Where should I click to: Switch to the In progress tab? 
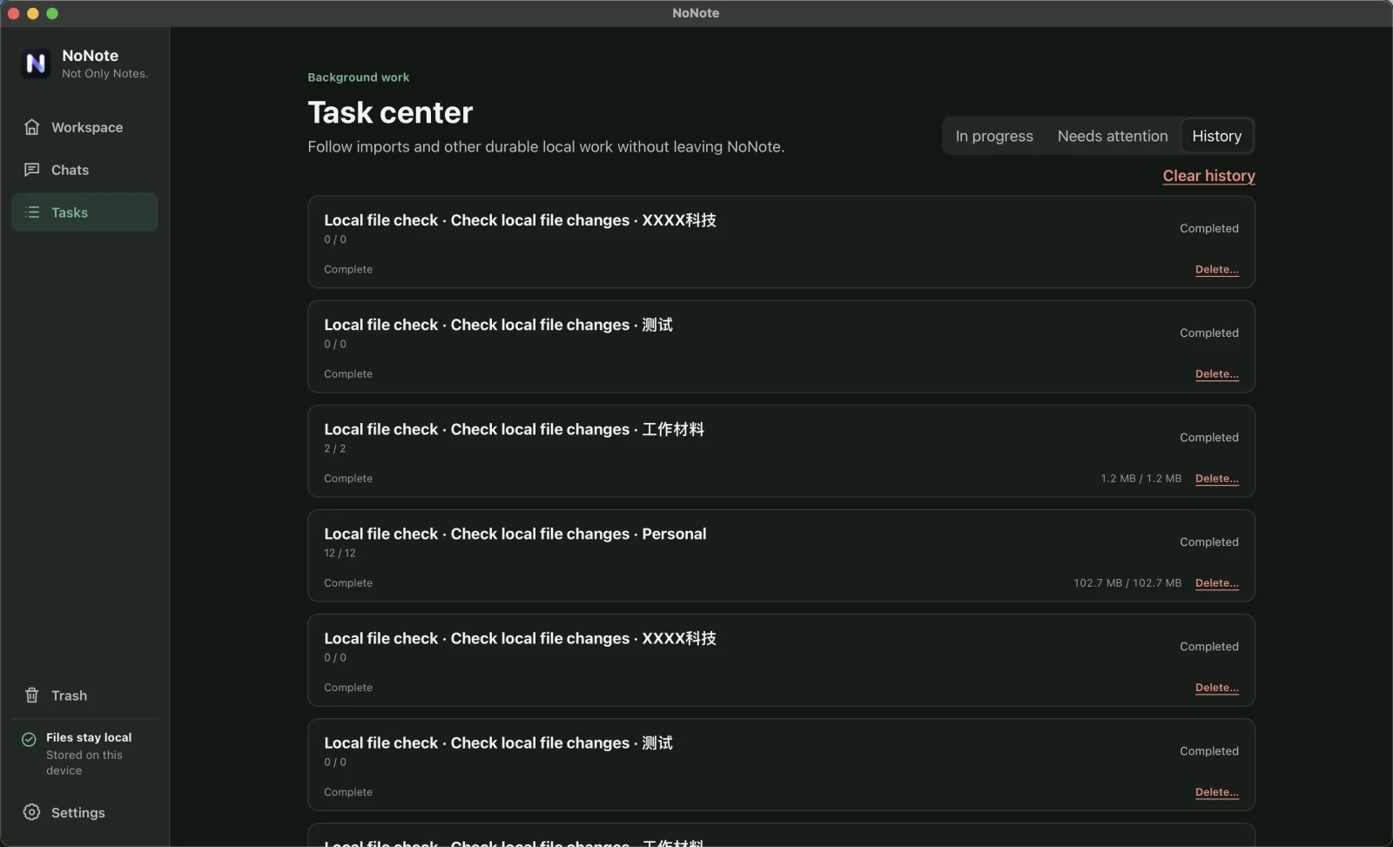click(x=994, y=136)
